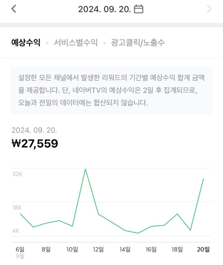Tap the 32K y-axis label

[17, 174]
